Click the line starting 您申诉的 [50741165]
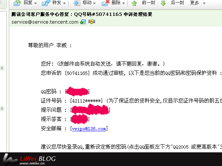This screenshot has height=166, width=222. (131, 73)
